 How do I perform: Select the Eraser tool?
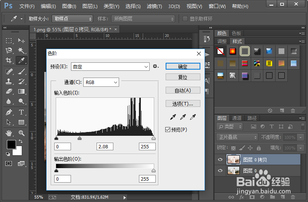tap(9, 91)
